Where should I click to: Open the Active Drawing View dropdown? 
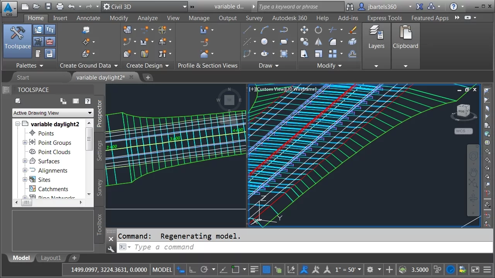pyautogui.click(x=53, y=113)
